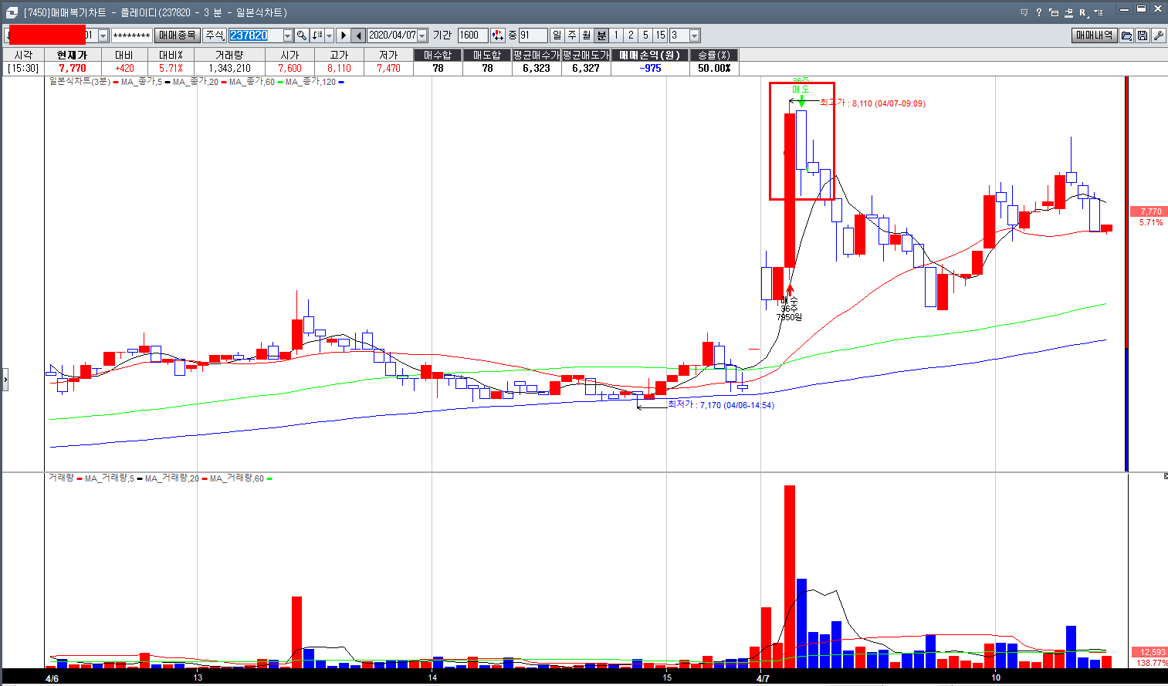
Task: Click the 매수 buy marker label
Action: pos(789,300)
